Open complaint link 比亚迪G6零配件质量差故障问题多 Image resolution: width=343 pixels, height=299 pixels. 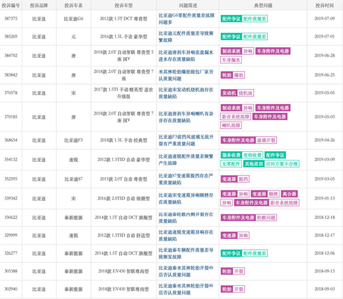(x=186, y=19)
